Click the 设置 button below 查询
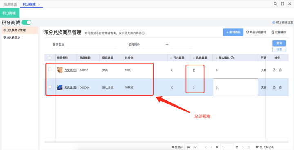Screen dimensions: 294x150 (279, 49)
